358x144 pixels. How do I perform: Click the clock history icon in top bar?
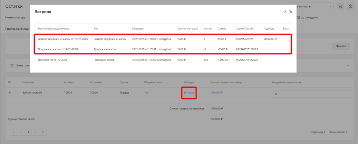351,6
